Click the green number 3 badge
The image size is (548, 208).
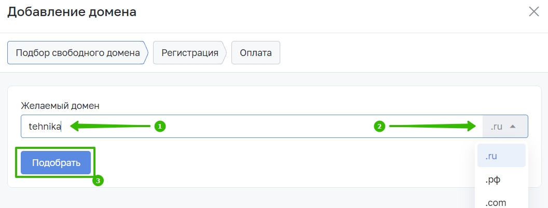[98, 181]
